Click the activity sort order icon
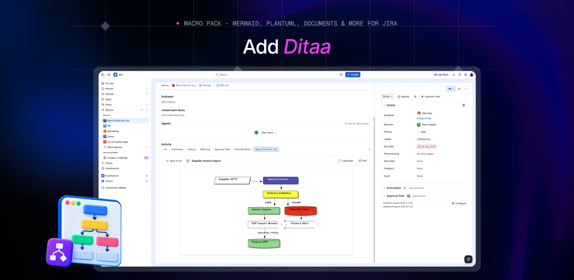Screen dimensions: 574x280 coord(369,149)
